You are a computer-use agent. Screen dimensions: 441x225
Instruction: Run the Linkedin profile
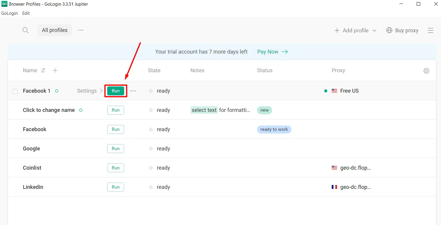(116, 187)
